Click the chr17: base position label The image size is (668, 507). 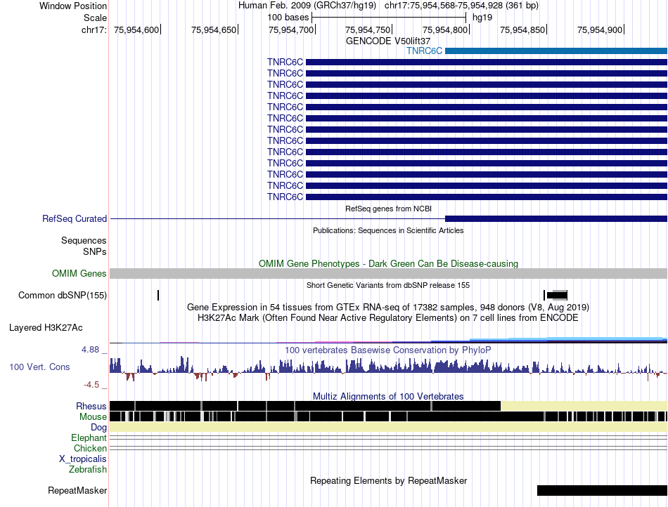point(94,29)
